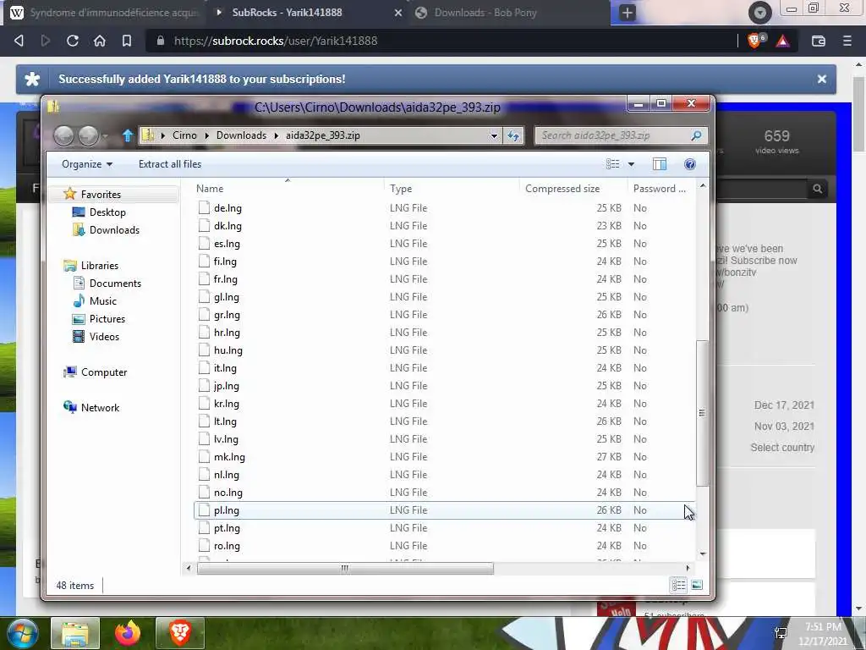The width and height of the screenshot is (866, 650).
Task: Switch to details view in status corner
Action: point(679,585)
